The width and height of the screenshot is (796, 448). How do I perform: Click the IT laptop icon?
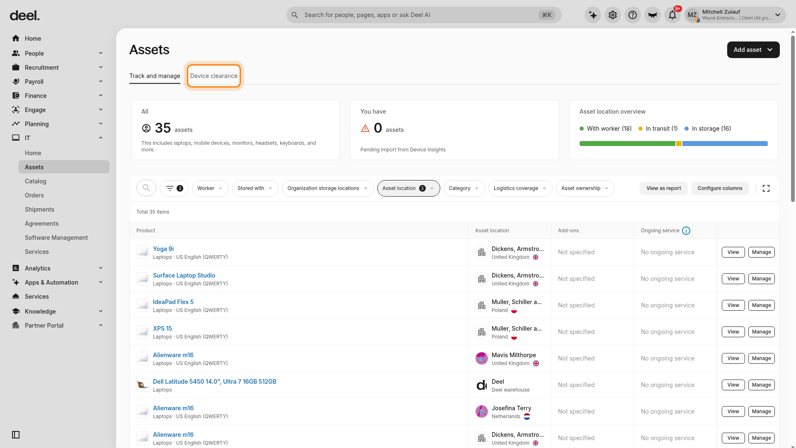point(16,138)
